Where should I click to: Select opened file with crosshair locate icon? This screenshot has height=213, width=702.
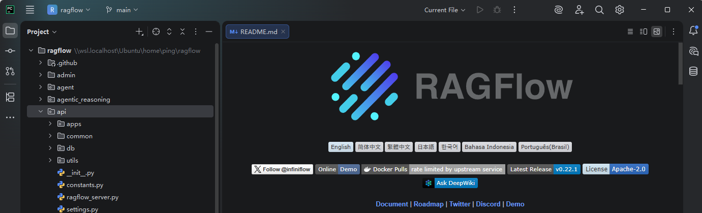(156, 32)
